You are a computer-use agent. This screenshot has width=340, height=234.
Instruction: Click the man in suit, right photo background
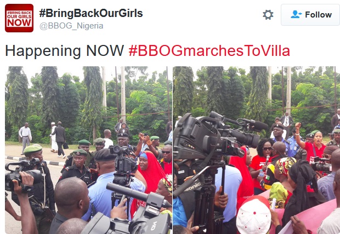[x=287, y=123]
